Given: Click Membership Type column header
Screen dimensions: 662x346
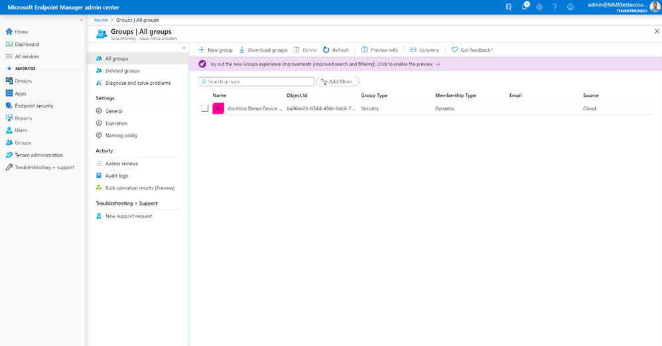Looking at the screenshot, I should coord(456,95).
